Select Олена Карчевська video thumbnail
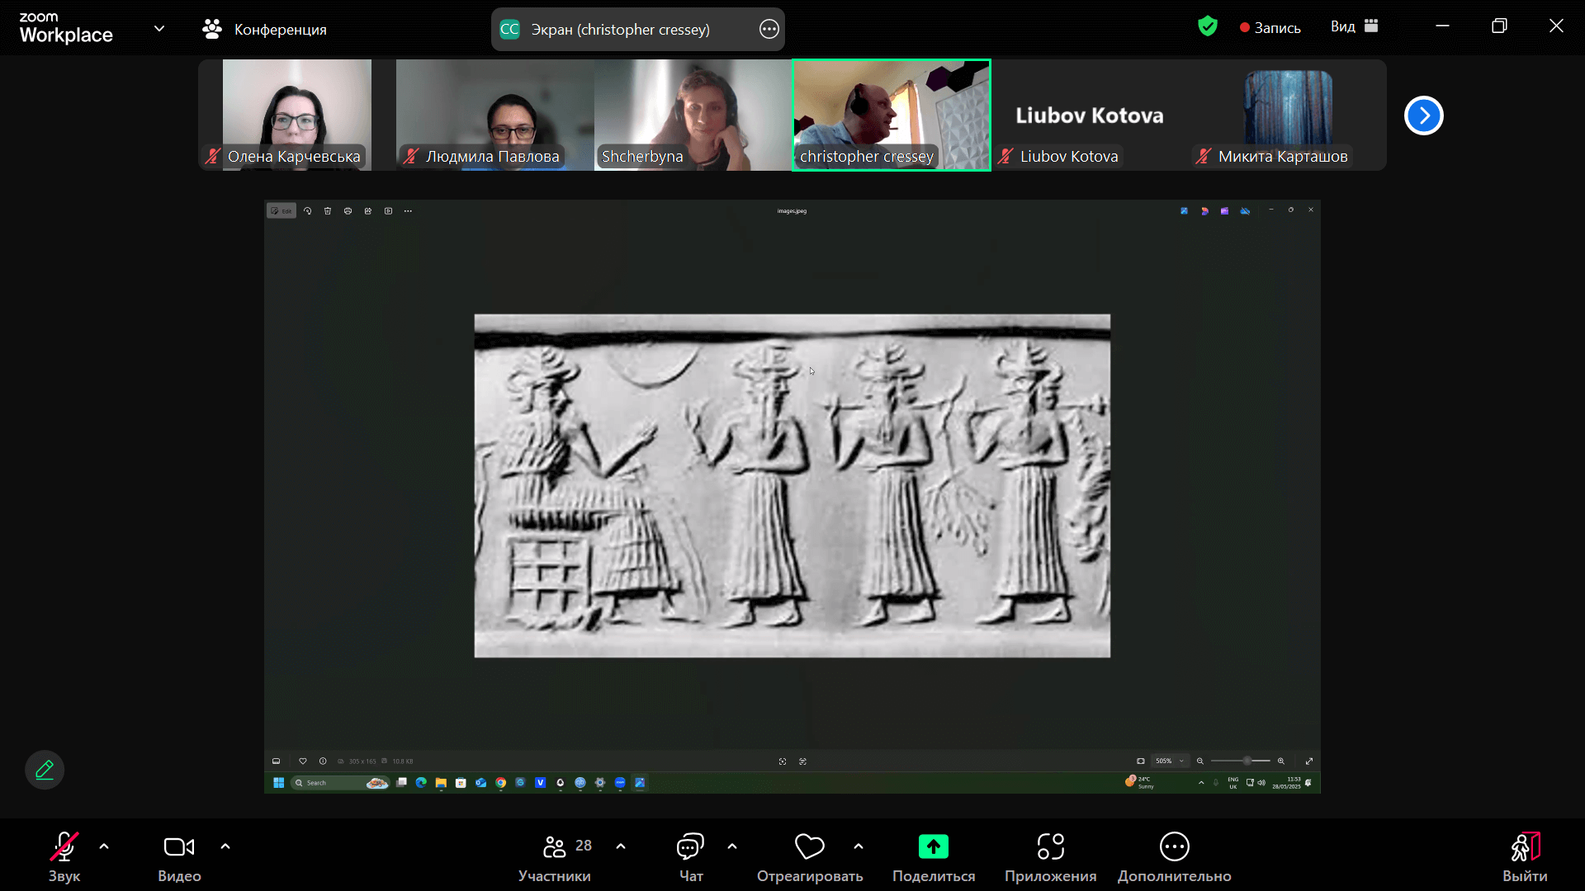 pos(297,115)
